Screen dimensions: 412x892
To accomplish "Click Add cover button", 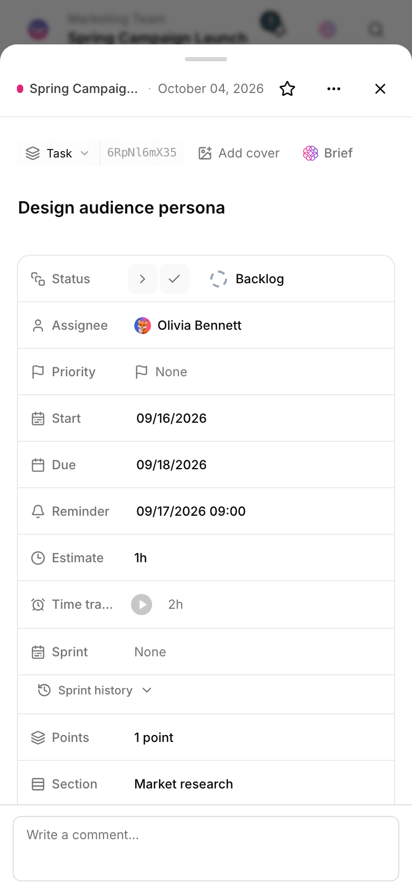I will pyautogui.click(x=239, y=153).
